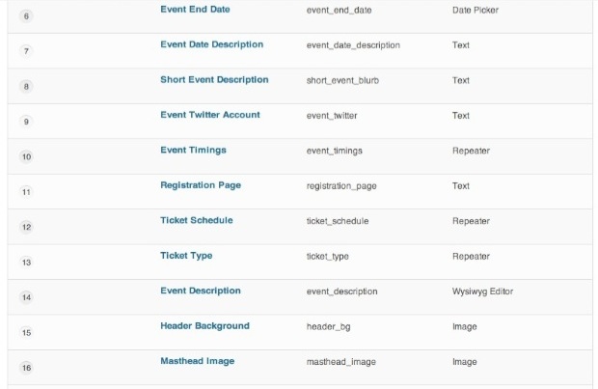Click Image type in Header Background row
Viewport: 598px width, 389px height.
pos(465,327)
